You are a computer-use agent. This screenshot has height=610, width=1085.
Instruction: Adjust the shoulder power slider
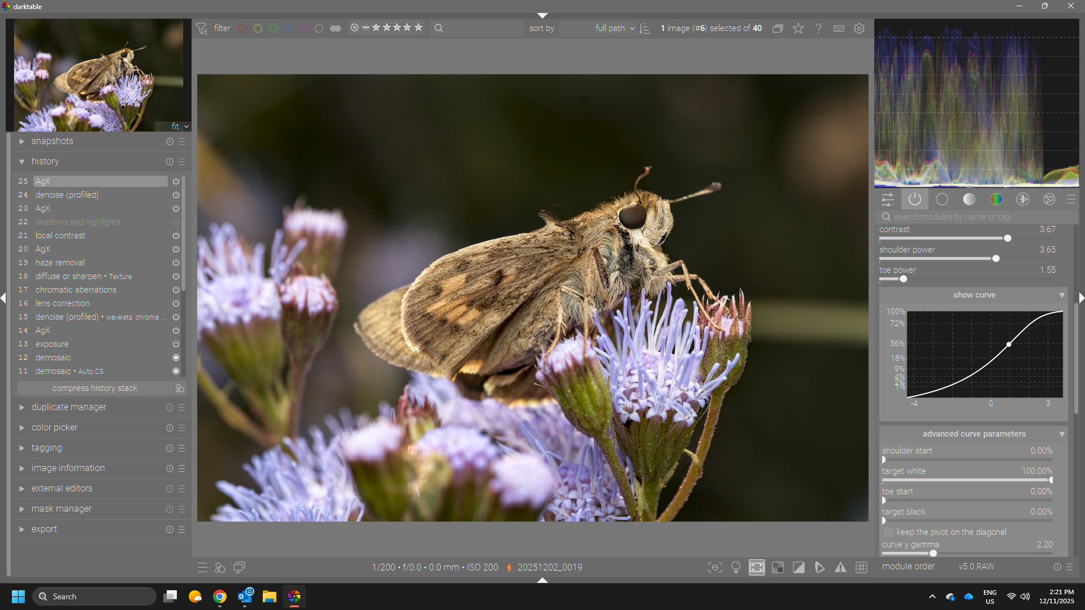tap(996, 259)
